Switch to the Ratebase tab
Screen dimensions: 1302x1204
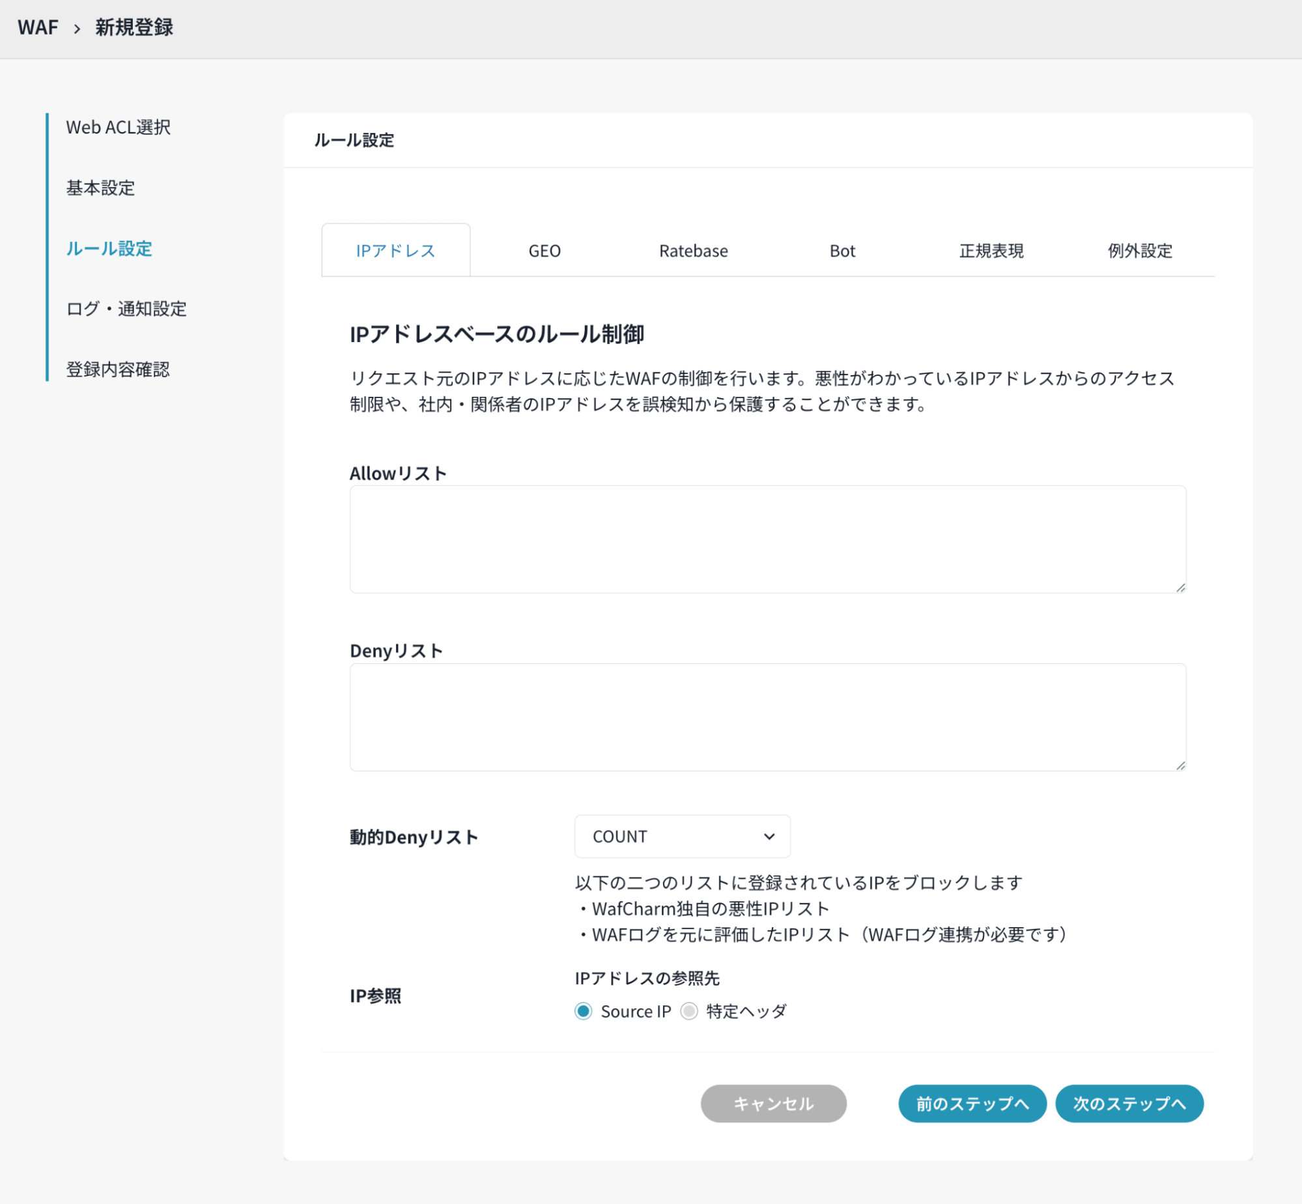693,251
